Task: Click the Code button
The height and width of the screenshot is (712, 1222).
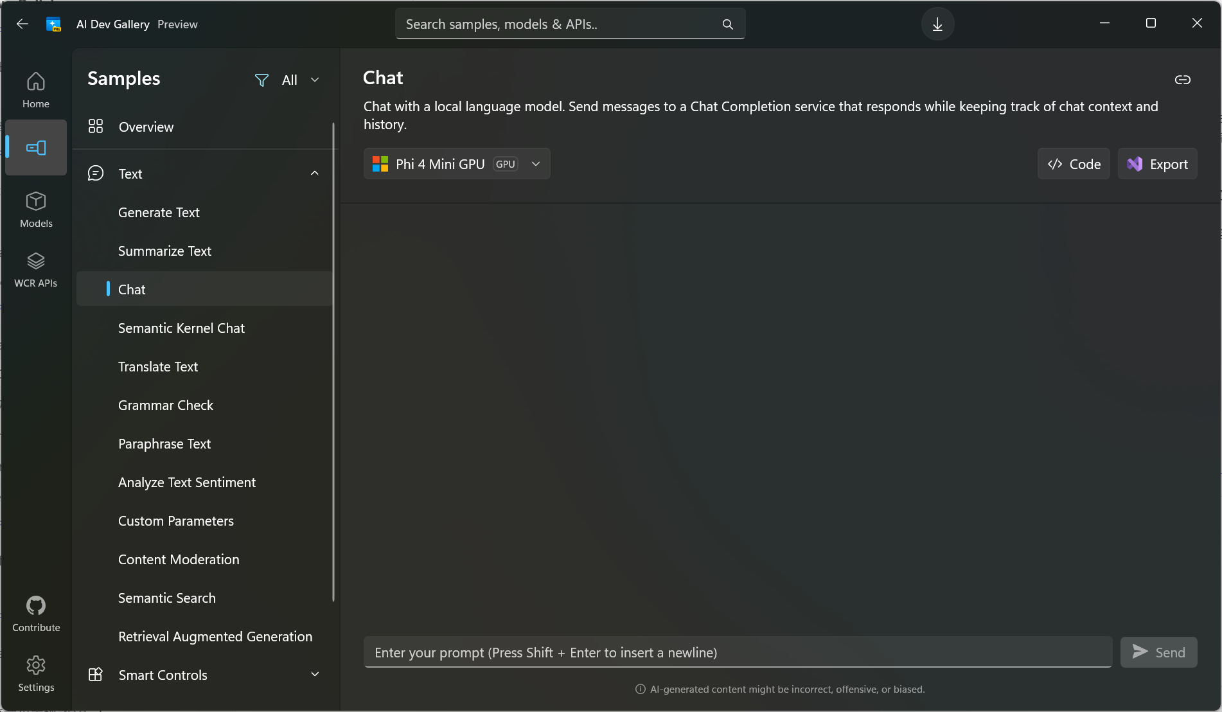Action: [x=1074, y=164]
